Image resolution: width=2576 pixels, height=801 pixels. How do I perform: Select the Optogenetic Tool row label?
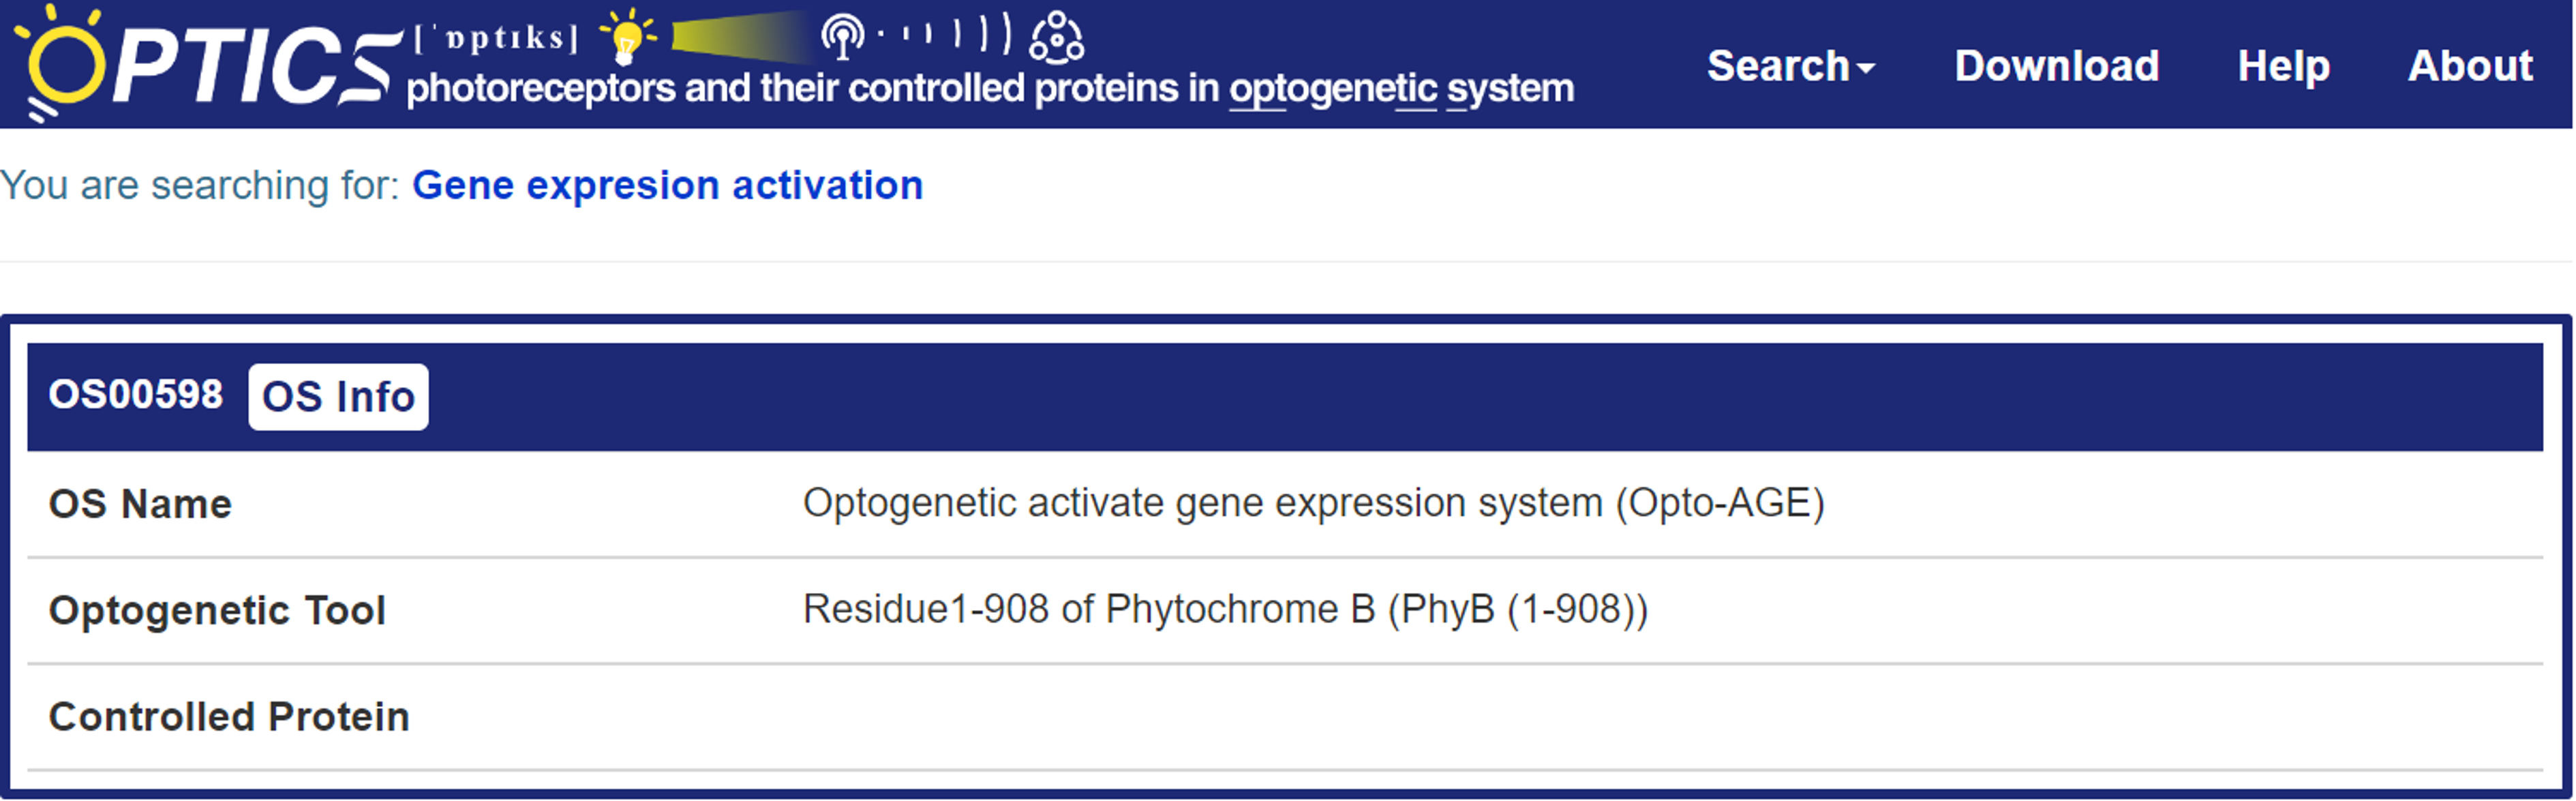(217, 610)
